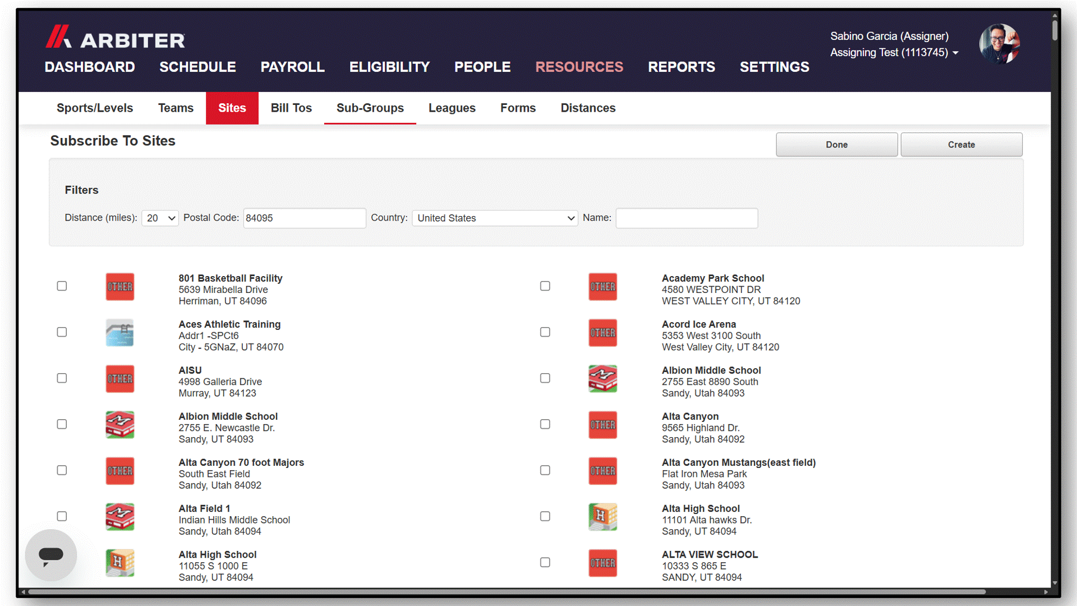Check the 801 Basketball Facility checkbox

point(62,286)
